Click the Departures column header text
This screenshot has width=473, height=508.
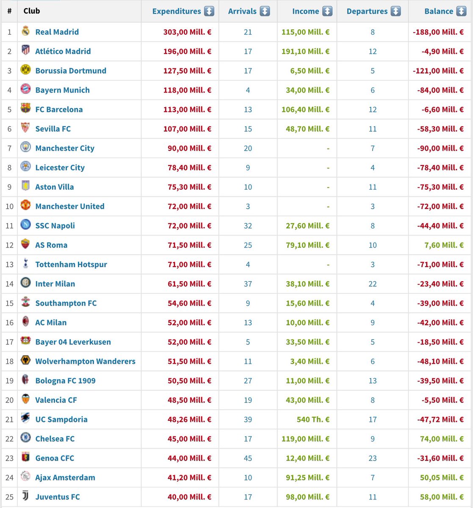367,11
